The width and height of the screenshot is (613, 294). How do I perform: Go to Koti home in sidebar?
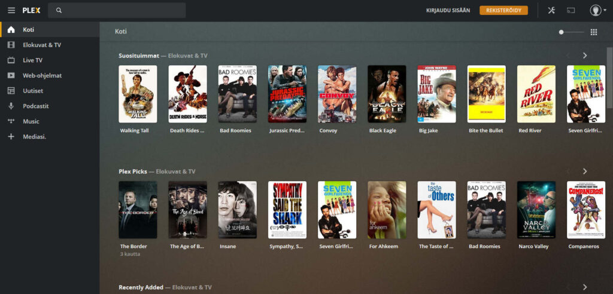(x=29, y=29)
